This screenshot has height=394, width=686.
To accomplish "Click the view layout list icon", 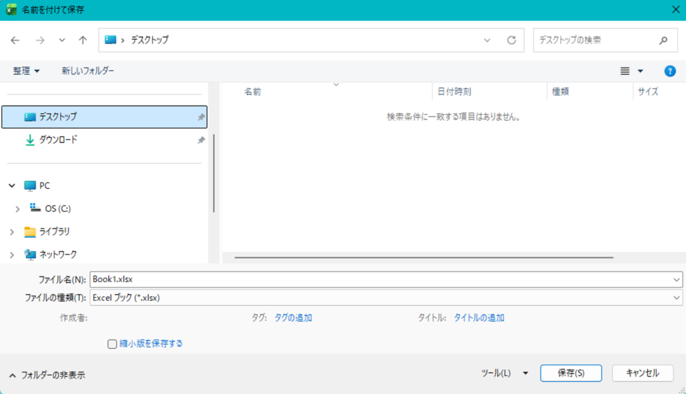I will (625, 71).
